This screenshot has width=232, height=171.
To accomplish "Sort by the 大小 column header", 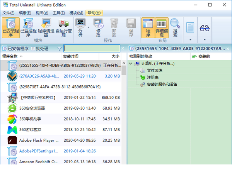I will (110, 56).
